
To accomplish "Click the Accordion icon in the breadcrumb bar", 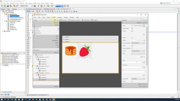I will [61, 20].
